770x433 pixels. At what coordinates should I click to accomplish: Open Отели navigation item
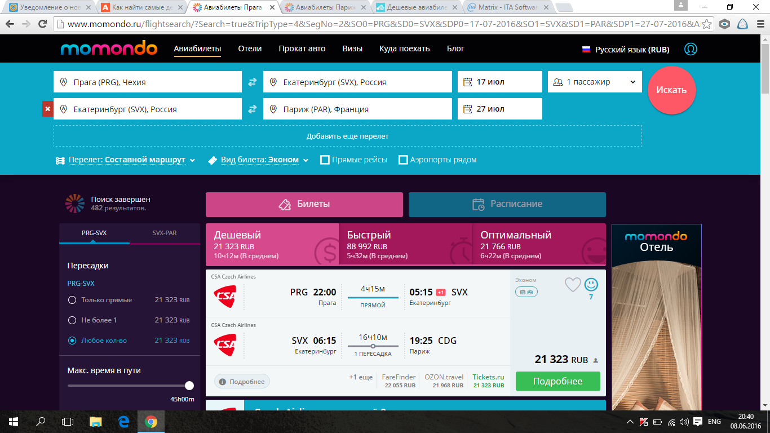point(250,48)
